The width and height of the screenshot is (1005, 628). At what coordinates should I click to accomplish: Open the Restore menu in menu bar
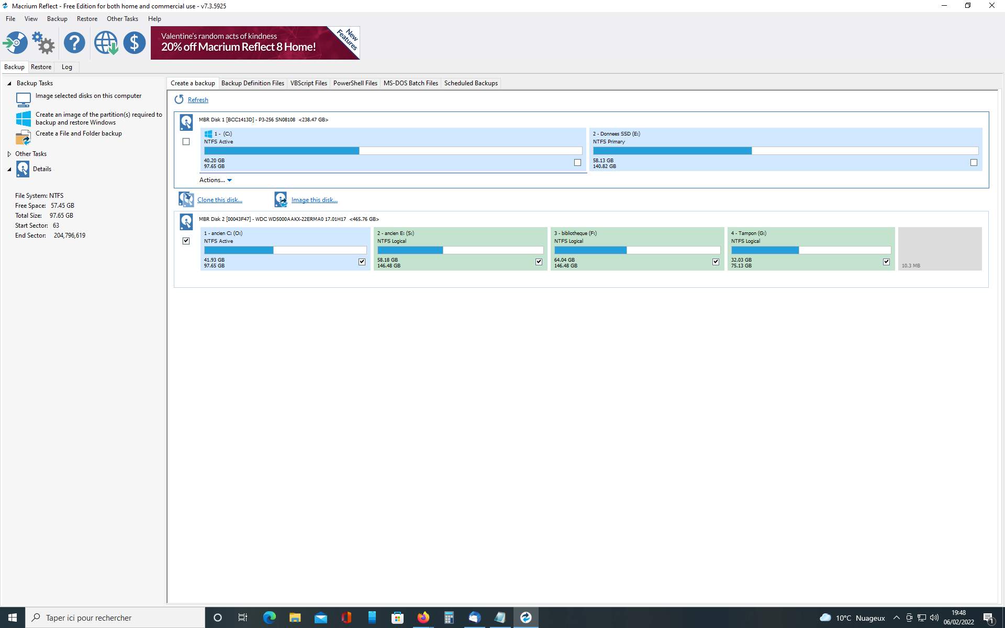(87, 19)
